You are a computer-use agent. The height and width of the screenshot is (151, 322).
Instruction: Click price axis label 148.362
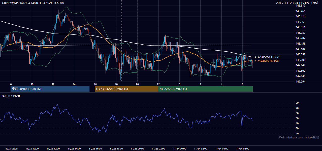pos(301,22)
